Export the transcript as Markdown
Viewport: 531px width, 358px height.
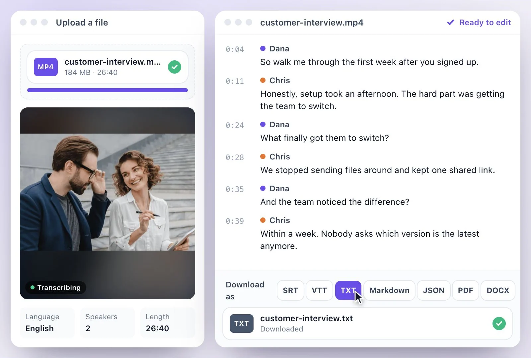(389, 290)
